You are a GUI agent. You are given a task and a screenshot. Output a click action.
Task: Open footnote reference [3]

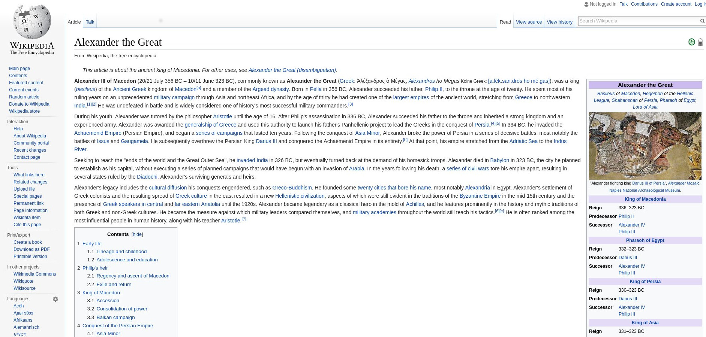coord(351,104)
